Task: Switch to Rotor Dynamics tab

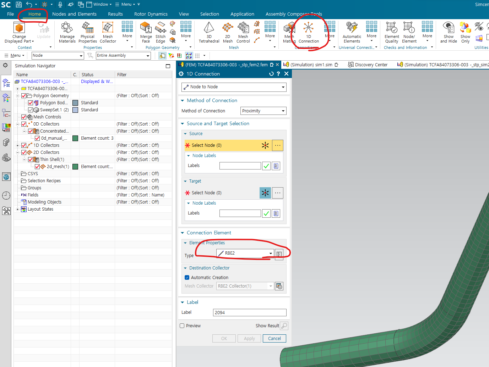Action: (151, 14)
